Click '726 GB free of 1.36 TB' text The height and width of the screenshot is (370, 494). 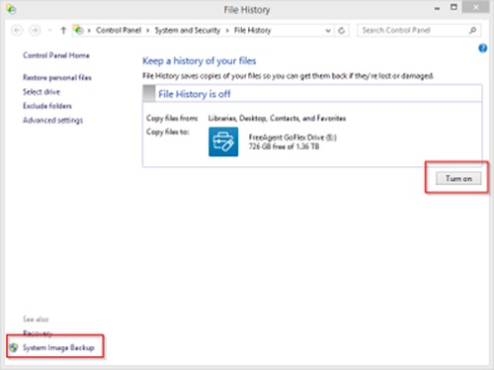pyautogui.click(x=284, y=146)
